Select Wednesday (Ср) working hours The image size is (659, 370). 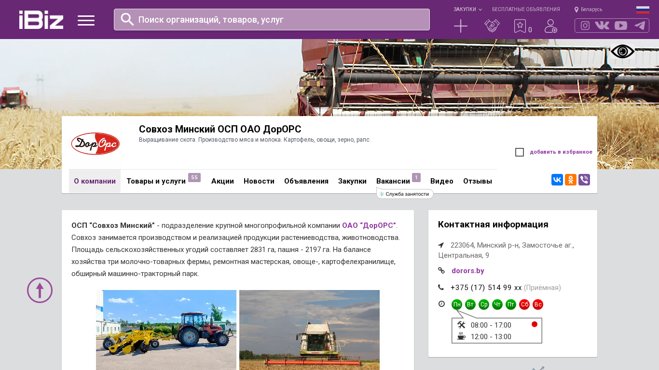(x=484, y=304)
